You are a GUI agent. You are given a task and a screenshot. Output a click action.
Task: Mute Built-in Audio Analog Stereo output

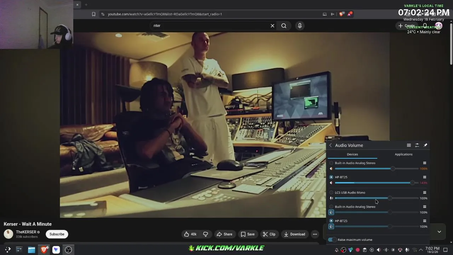click(331, 169)
